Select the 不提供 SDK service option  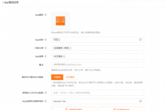click(57, 77)
